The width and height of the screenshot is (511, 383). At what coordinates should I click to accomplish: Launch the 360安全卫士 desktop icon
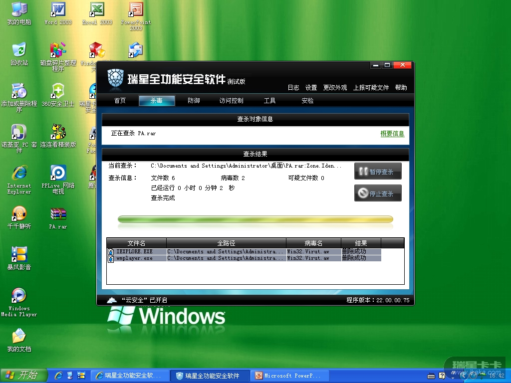pyautogui.click(x=58, y=95)
